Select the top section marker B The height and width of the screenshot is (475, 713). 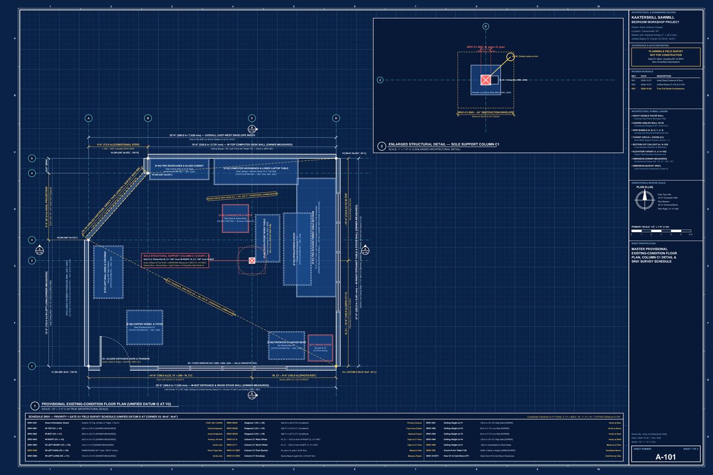click(x=252, y=129)
